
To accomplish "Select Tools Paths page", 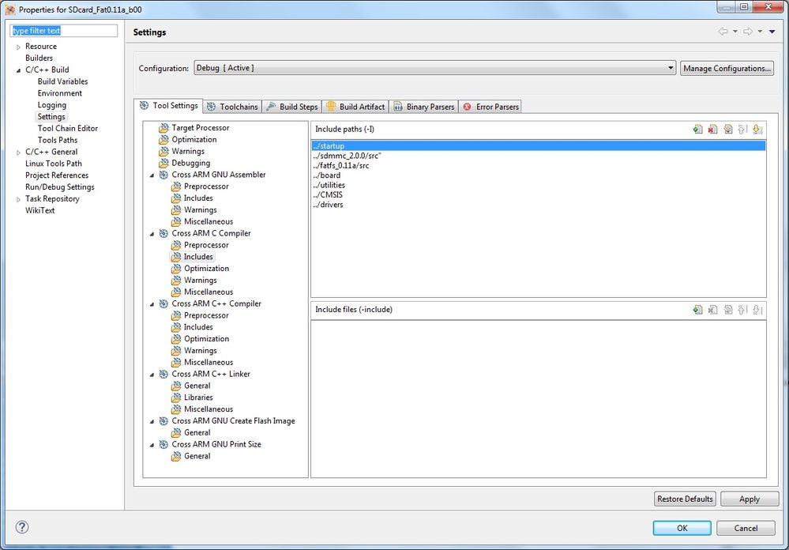I will click(x=58, y=140).
